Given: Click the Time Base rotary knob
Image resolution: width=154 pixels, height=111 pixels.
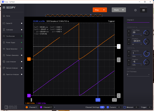Looking at the screenshot, I should pyautogui.click(x=146, y=33).
